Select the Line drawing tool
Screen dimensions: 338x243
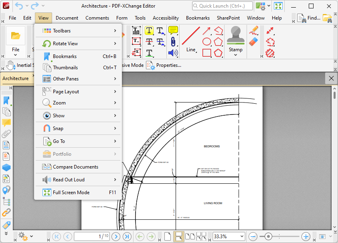(x=191, y=40)
